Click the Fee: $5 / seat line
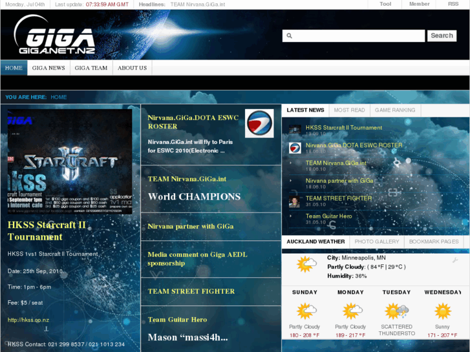The height and width of the screenshot is (352, 470). point(25,303)
